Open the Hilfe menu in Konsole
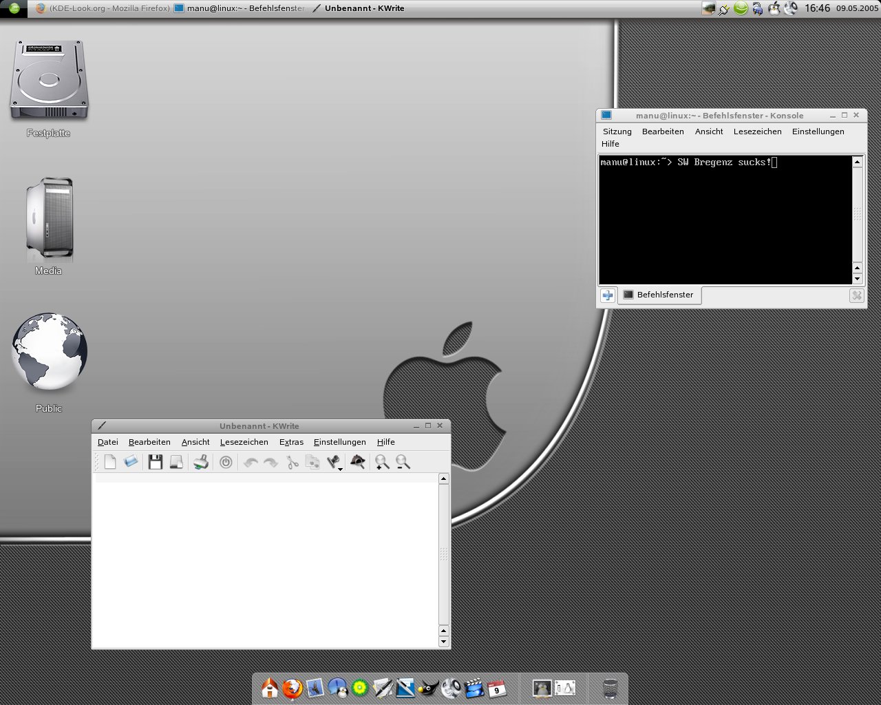 (611, 144)
